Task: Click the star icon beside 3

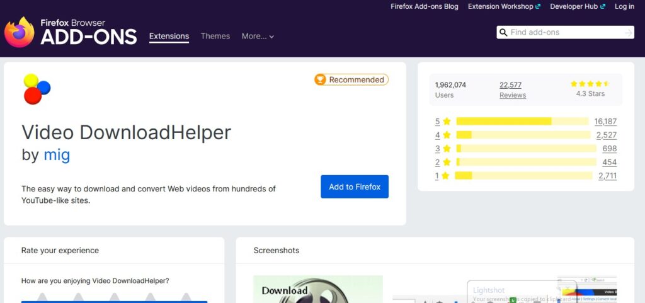Action: click(447, 149)
